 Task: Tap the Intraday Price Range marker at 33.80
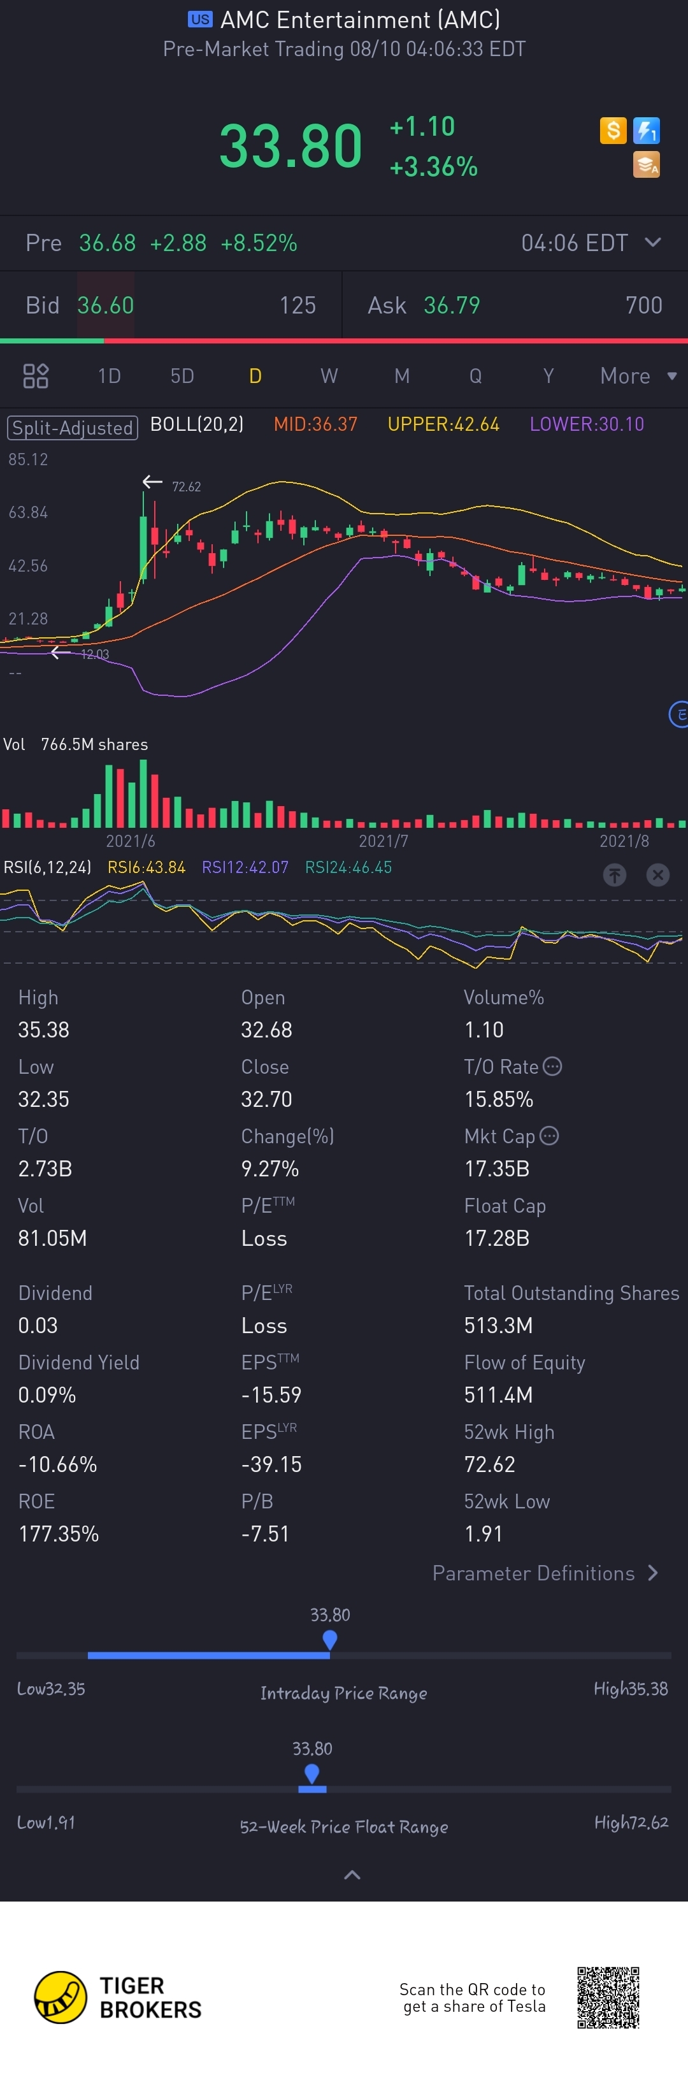click(x=330, y=1640)
